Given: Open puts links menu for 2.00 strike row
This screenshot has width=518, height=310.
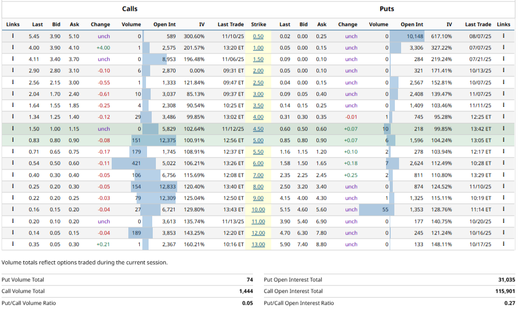Looking at the screenshot, I should [x=503, y=71].
